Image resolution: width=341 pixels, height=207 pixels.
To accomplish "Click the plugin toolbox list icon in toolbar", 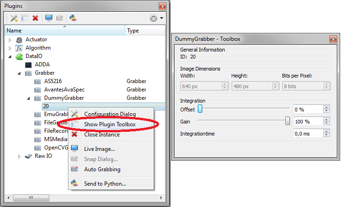I will click(x=25, y=18).
